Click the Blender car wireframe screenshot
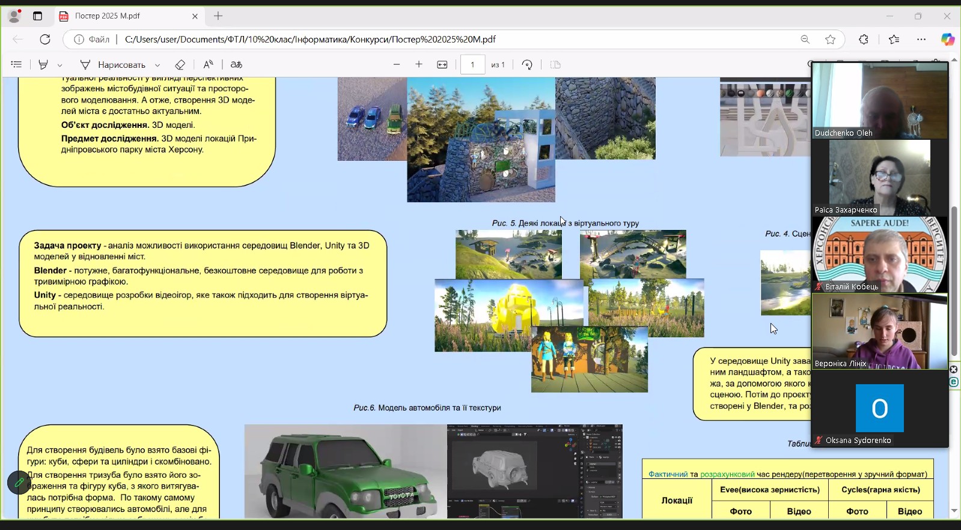Image resolution: width=961 pixels, height=530 pixels. [x=535, y=471]
